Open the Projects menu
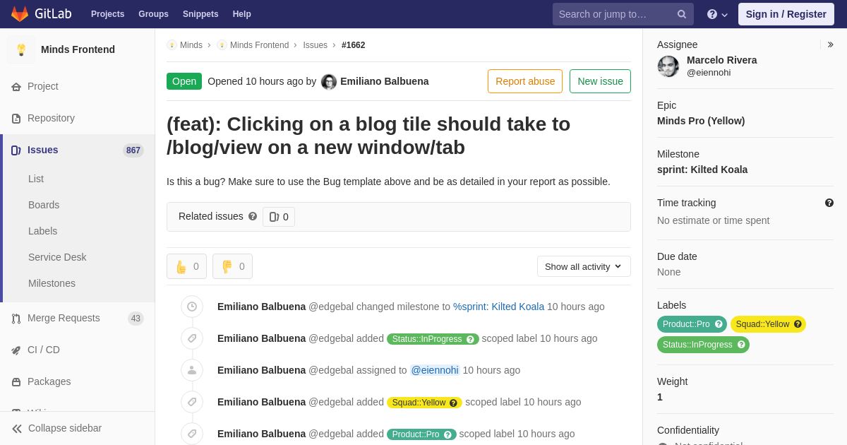This screenshot has width=847, height=445. click(x=107, y=14)
